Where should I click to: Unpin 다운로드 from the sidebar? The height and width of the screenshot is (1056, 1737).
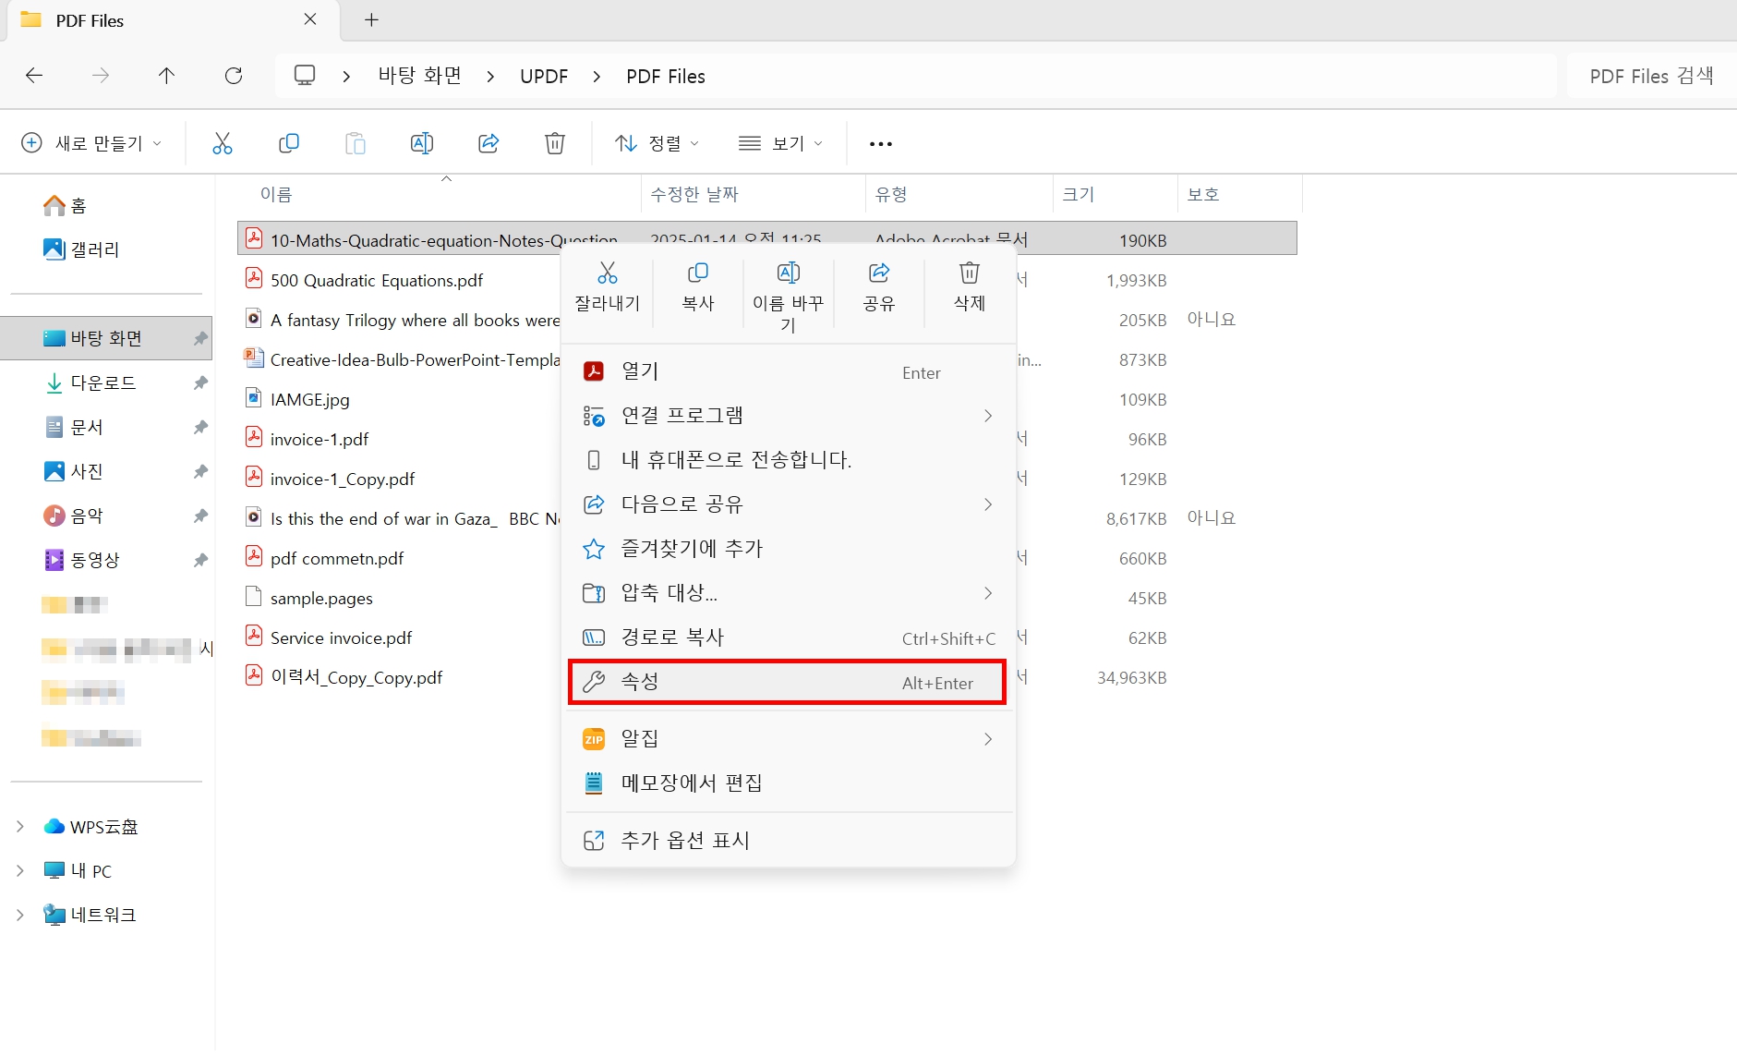pos(200,382)
